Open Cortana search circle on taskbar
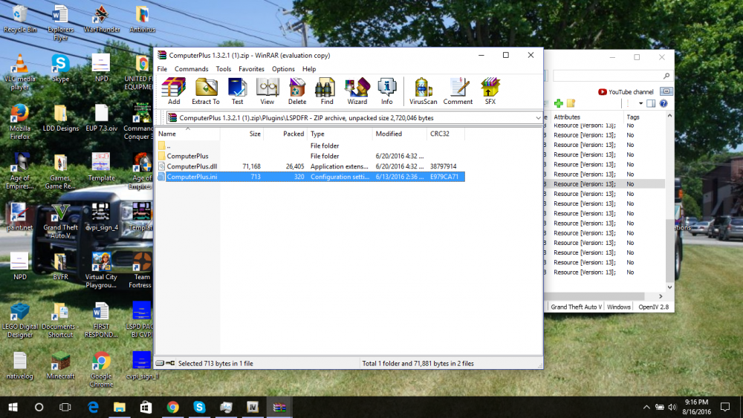 coord(39,407)
